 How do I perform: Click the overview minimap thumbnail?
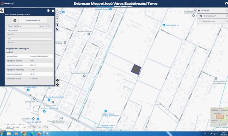point(219,117)
